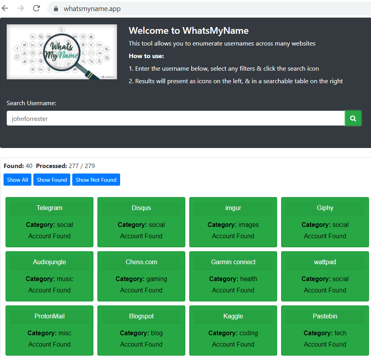Open the Disqus account result
The height and width of the screenshot is (358, 371).
click(141, 222)
